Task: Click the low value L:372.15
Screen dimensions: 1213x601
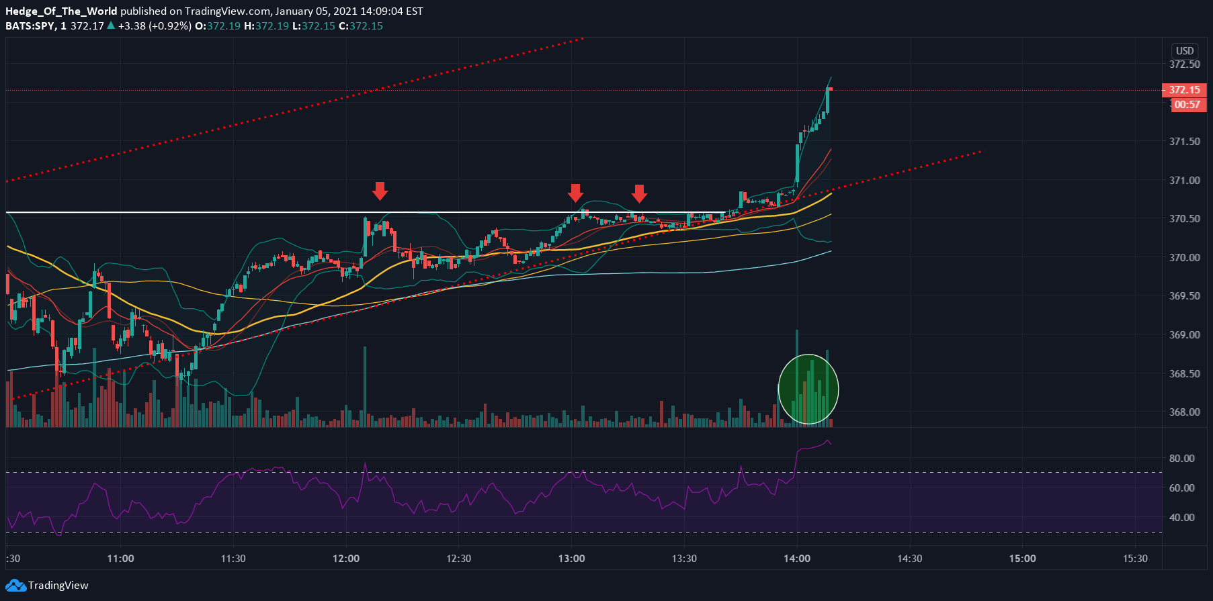Action: coord(313,26)
